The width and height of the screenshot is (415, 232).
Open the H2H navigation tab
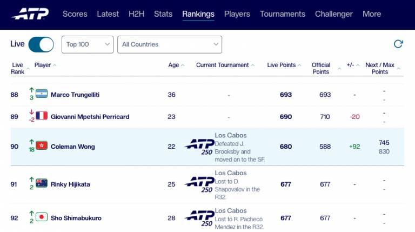tap(136, 14)
